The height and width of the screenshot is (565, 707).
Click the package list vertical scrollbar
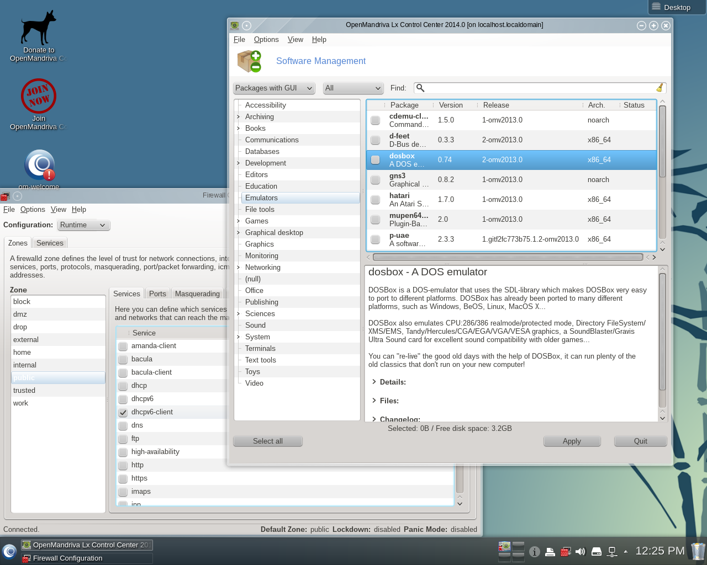coord(662,141)
